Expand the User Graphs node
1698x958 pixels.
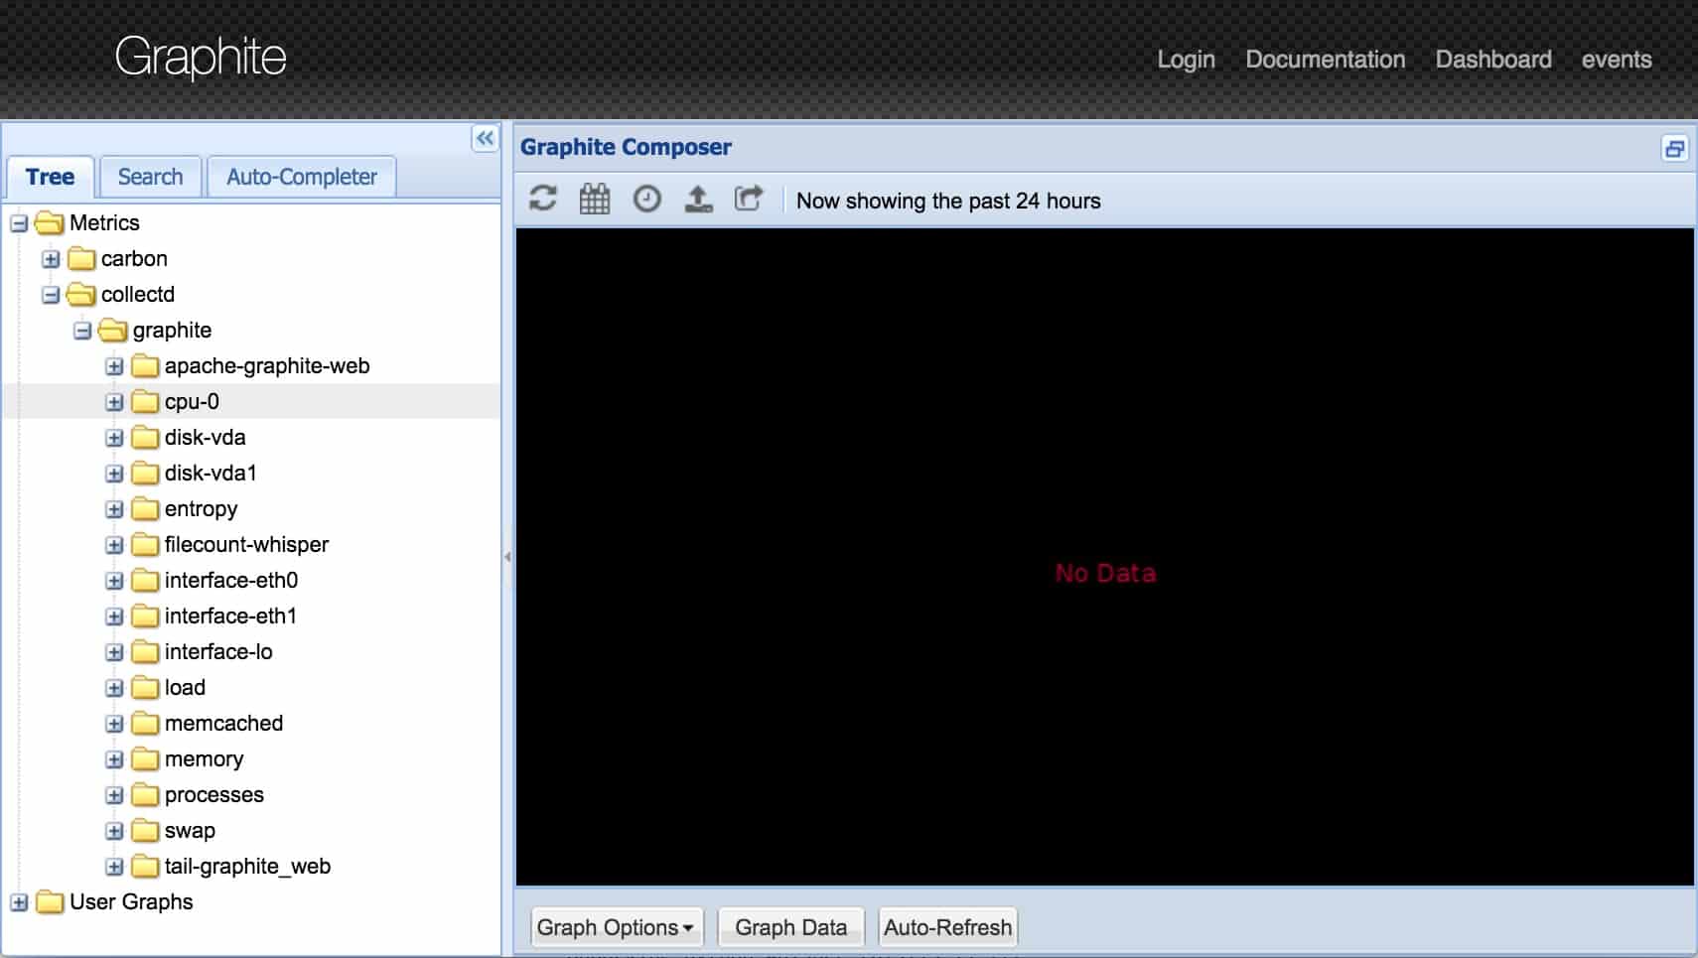(19, 902)
